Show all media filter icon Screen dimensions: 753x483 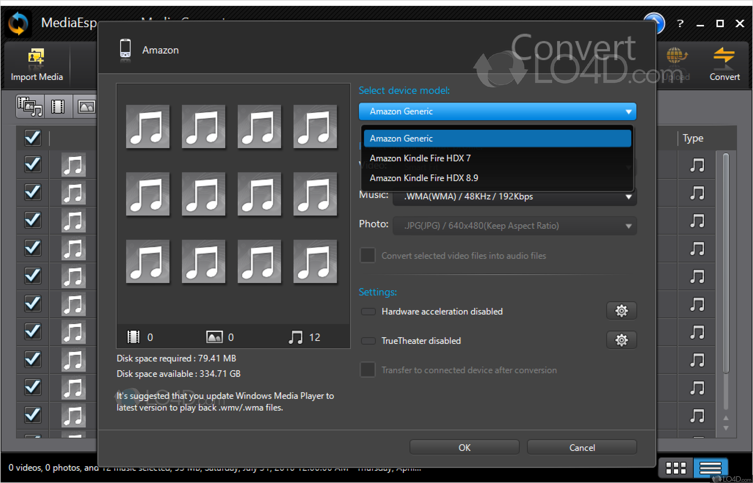(30, 107)
